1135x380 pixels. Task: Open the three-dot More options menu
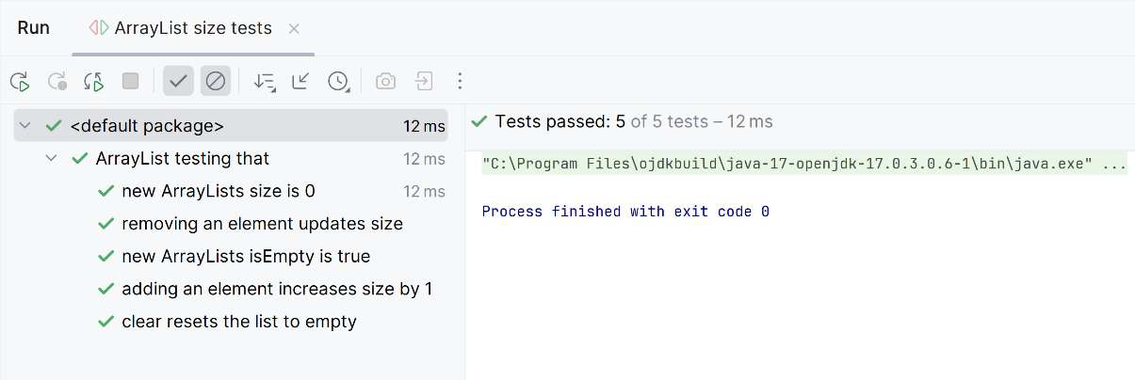tap(460, 81)
